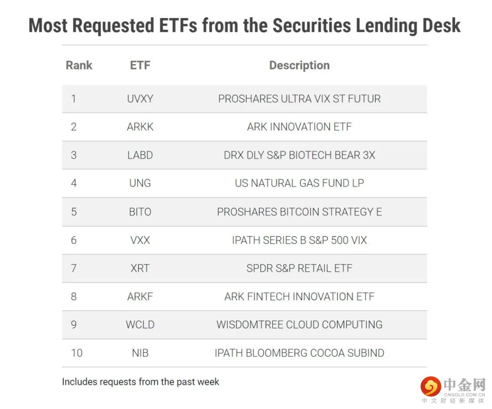This screenshot has height=409, width=492.
Task: Click the LABD ticker symbol
Action: [x=140, y=155]
